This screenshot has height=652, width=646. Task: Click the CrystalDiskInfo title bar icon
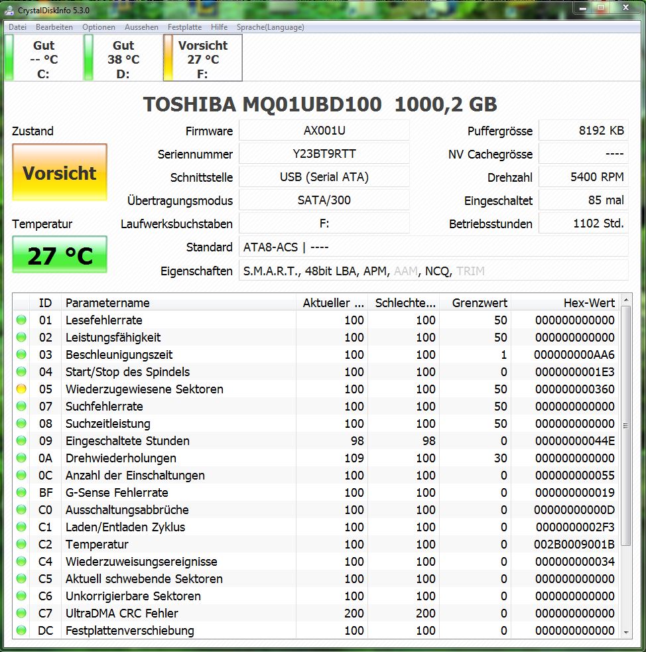9,10
